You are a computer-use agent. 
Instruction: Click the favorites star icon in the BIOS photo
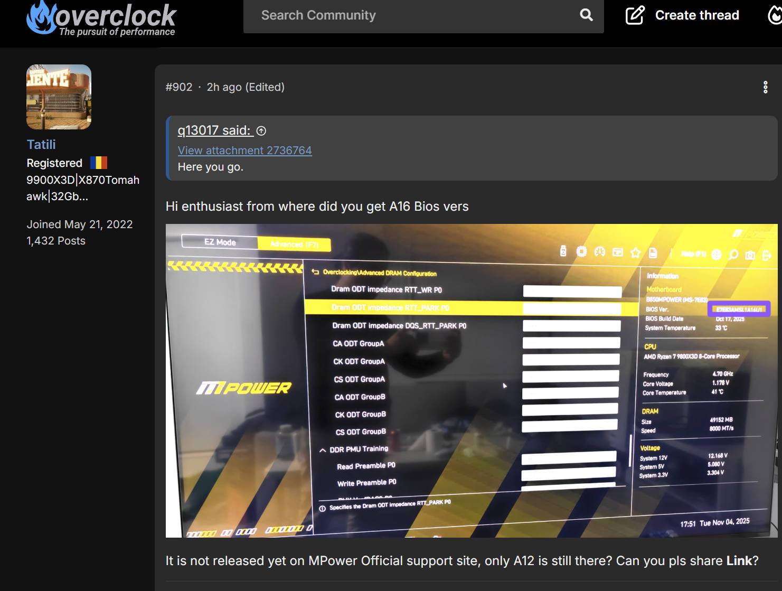pos(635,253)
